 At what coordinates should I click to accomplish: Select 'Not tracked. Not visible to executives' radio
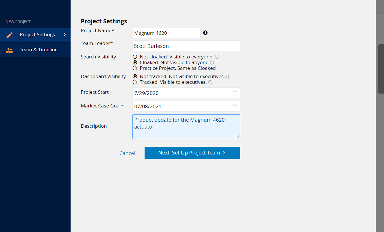pyautogui.click(x=135, y=76)
